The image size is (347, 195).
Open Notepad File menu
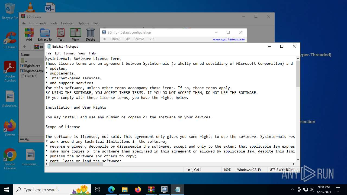click(49, 53)
